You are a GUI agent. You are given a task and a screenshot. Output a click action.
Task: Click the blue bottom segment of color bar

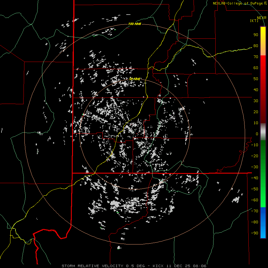[263, 223]
